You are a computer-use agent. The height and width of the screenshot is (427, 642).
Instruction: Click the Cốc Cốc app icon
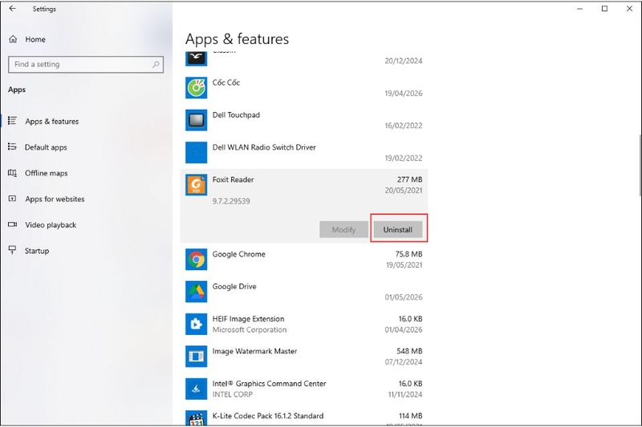(196, 88)
